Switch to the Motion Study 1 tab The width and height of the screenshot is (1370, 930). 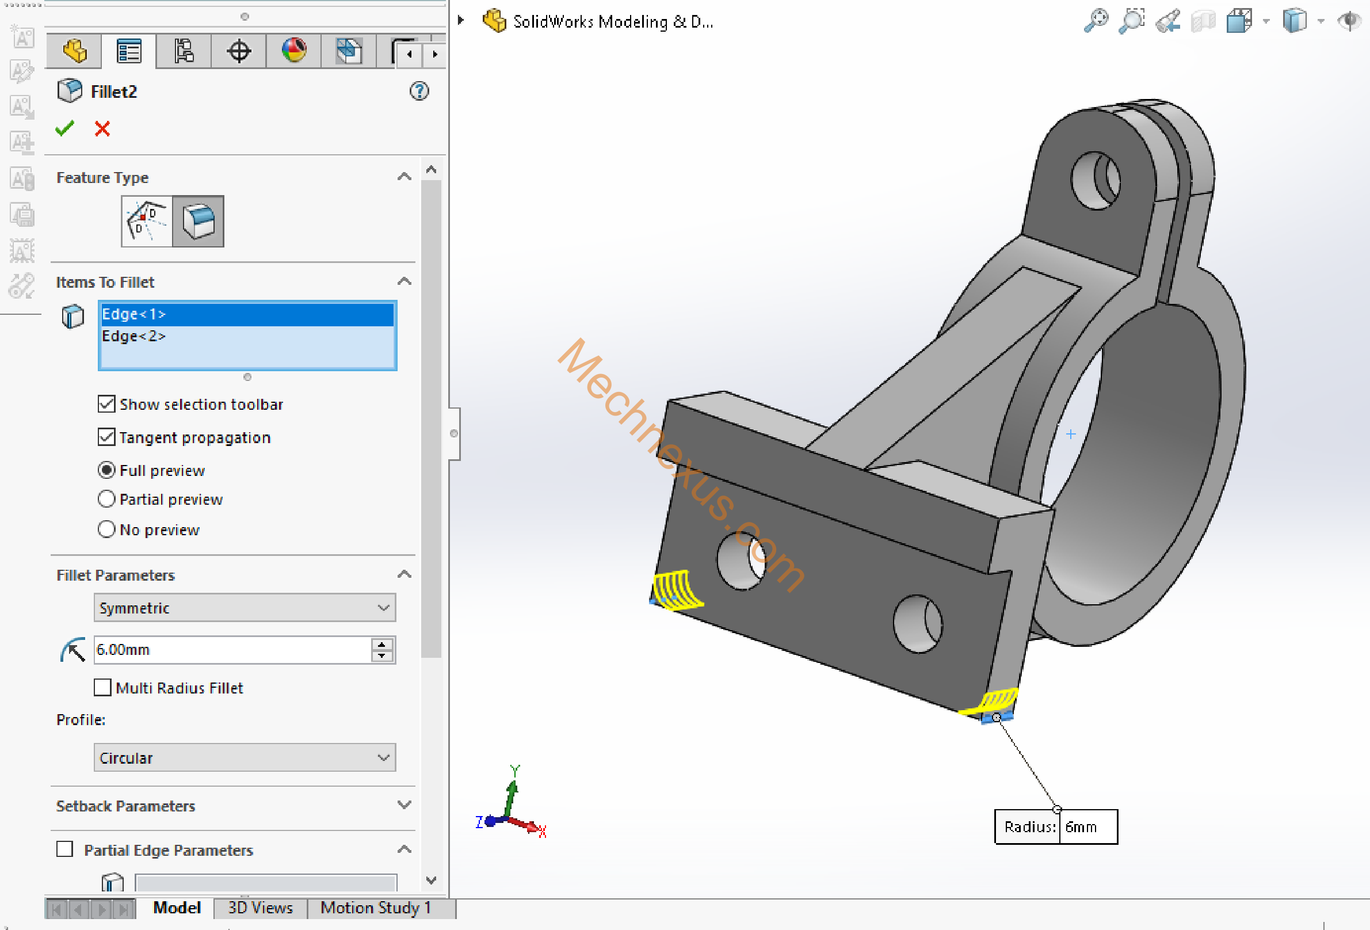tap(376, 908)
